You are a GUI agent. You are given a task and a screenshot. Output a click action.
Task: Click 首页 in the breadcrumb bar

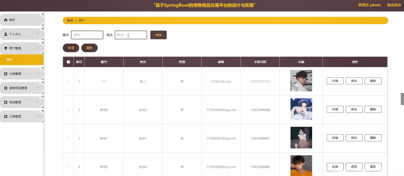pyautogui.click(x=70, y=21)
